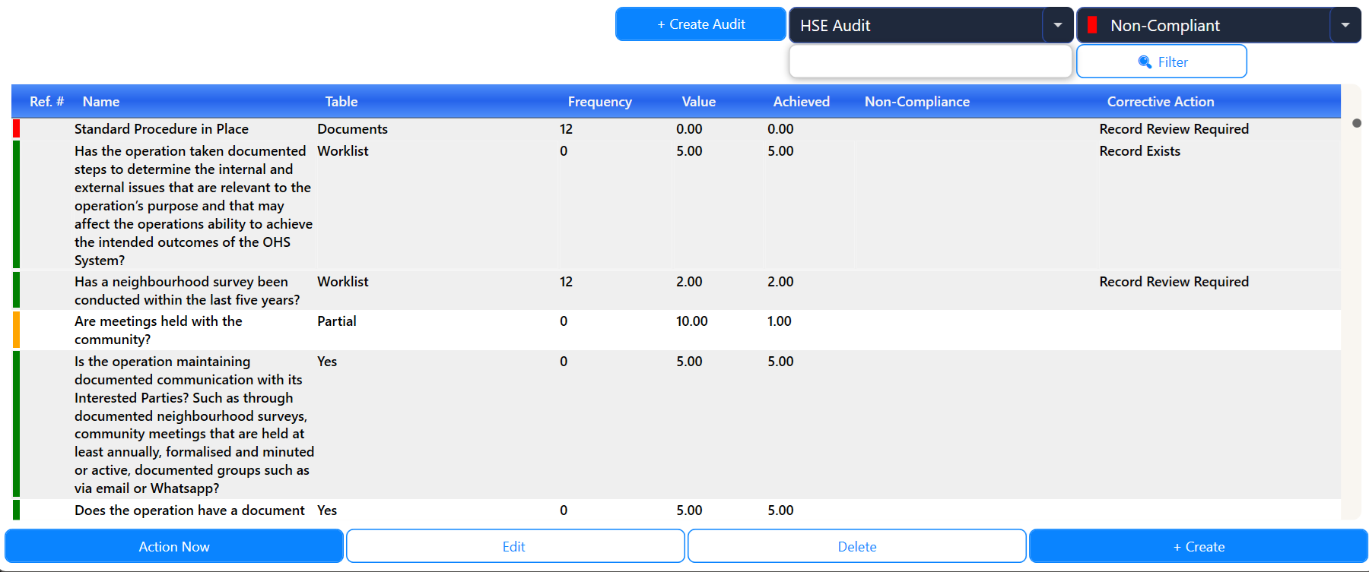Click the 10.00 value cell

click(x=691, y=321)
